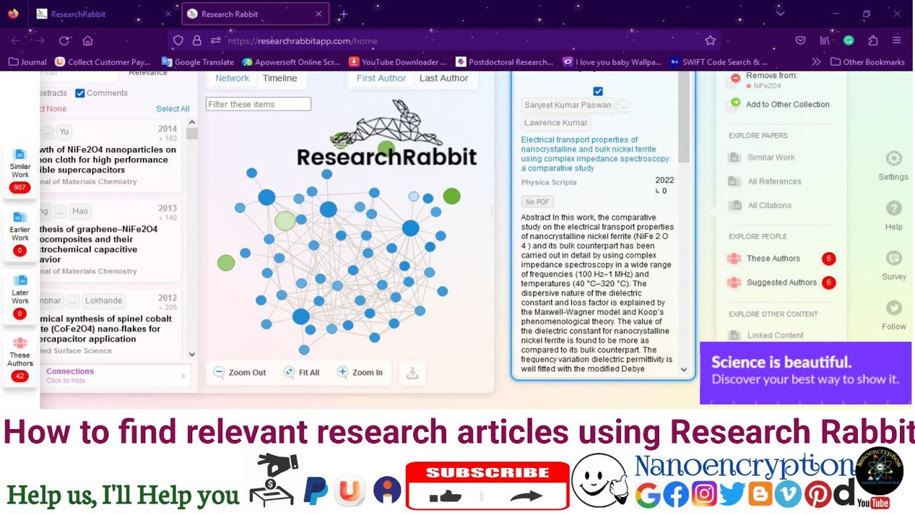The width and height of the screenshot is (915, 515).
Task: Show All Citations for this paper
Action: (x=760, y=205)
